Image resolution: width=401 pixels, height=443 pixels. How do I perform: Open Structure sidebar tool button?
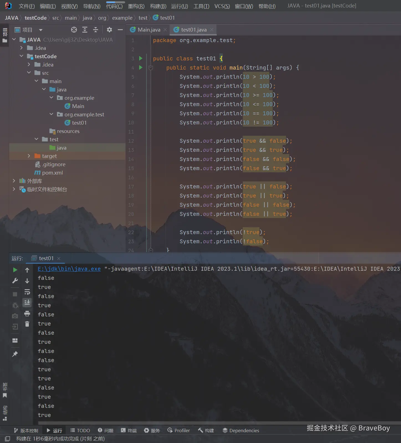5,413
